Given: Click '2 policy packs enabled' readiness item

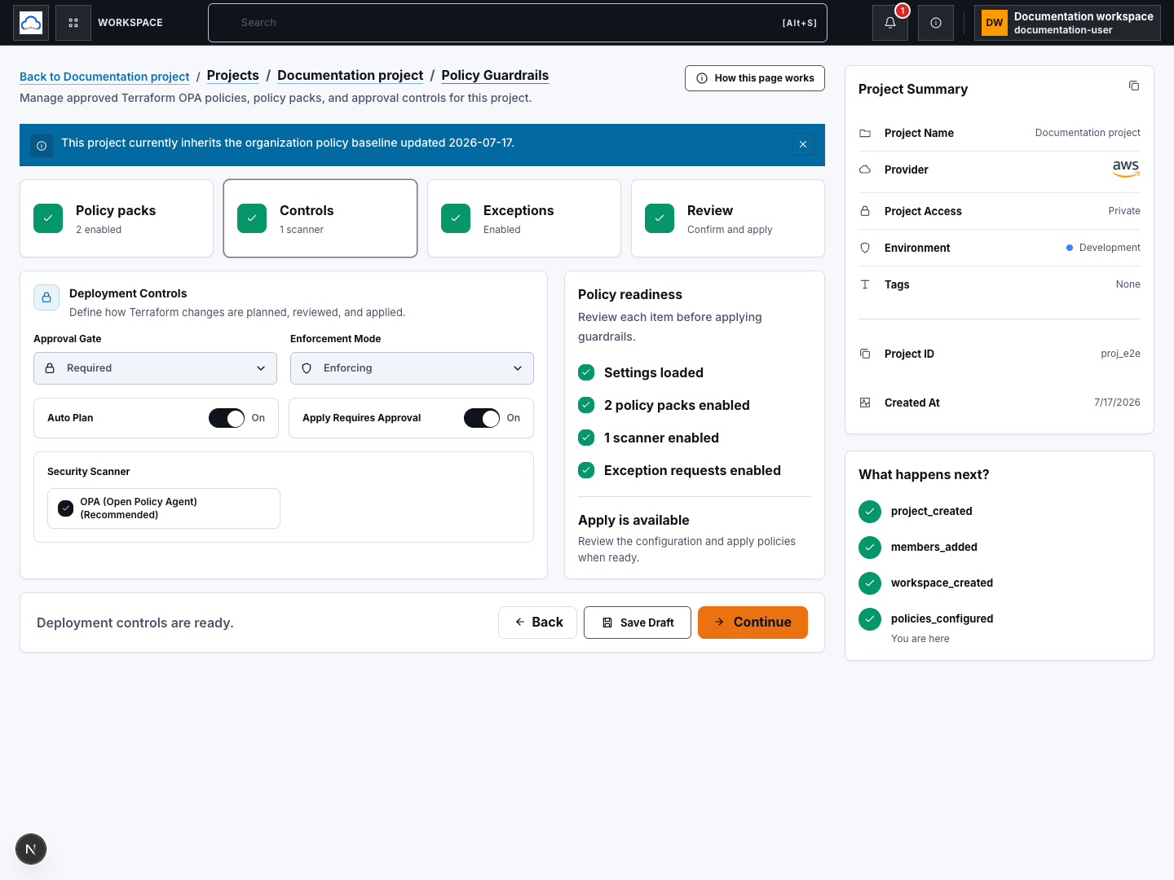Looking at the screenshot, I should [677, 405].
